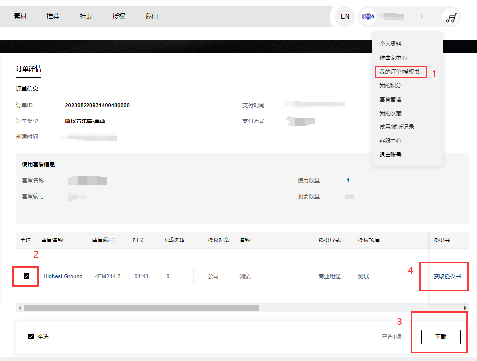This screenshot has height=361, width=477.
Task: Open the Highest Ground track link
Action: pos(63,276)
